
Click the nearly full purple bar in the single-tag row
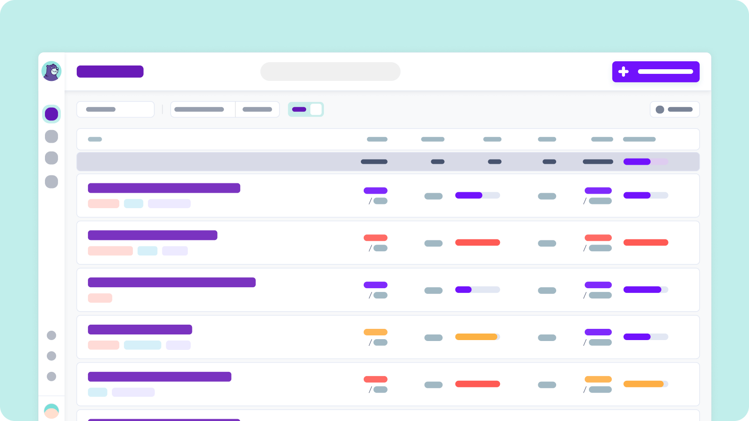coord(646,290)
